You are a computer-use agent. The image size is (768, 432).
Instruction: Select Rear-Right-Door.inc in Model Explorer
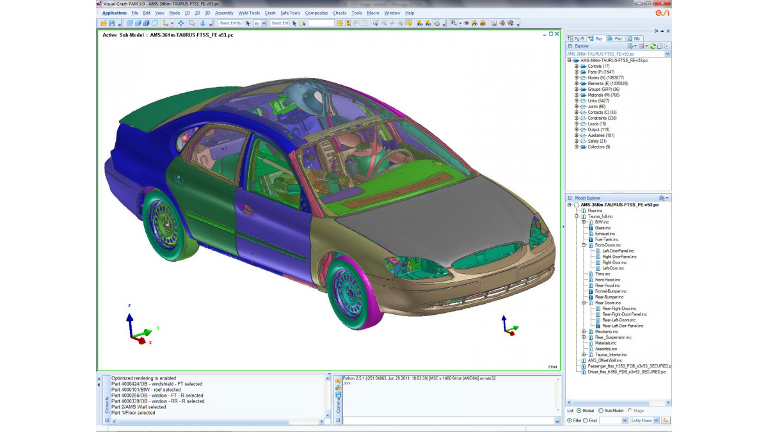[x=619, y=308]
